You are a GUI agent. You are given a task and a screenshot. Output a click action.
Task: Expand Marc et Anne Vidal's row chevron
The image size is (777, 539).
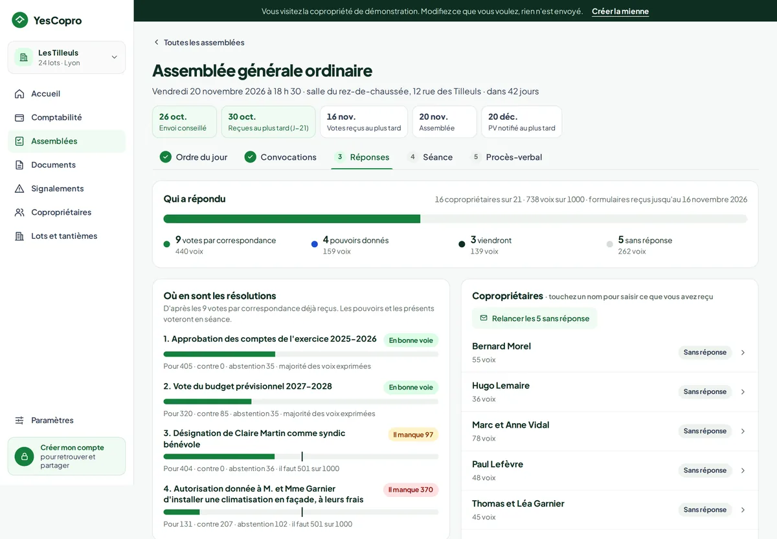(743, 431)
